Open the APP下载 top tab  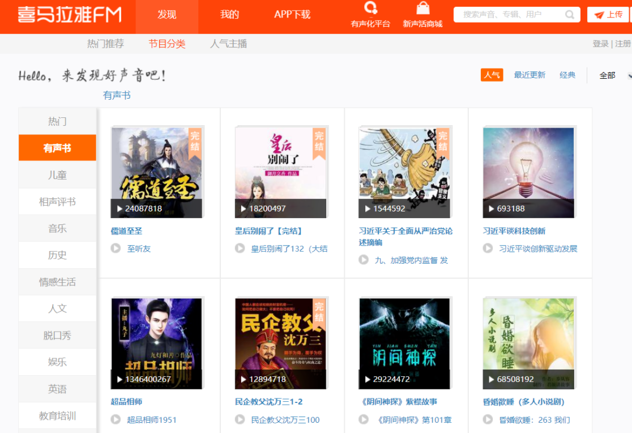292,15
